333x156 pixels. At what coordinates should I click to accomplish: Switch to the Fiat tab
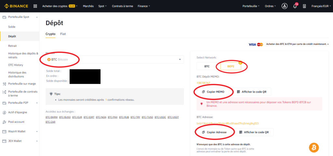[63, 34]
